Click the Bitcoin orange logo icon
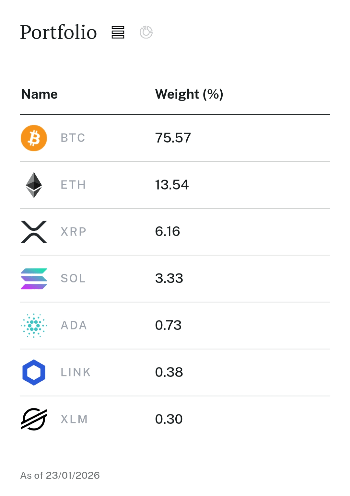 34,138
